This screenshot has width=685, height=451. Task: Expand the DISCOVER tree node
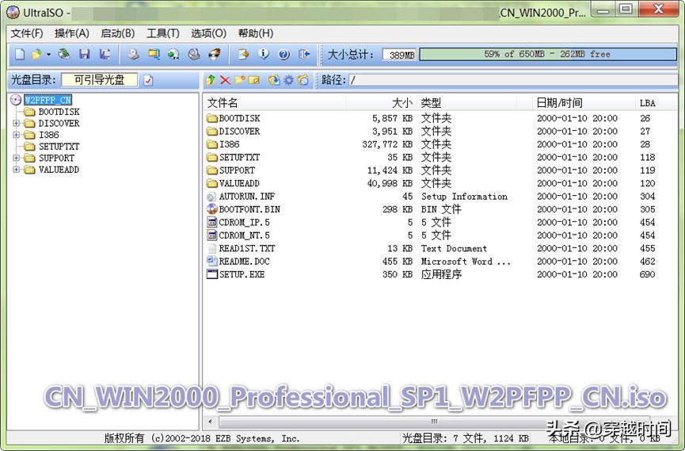[x=16, y=124]
